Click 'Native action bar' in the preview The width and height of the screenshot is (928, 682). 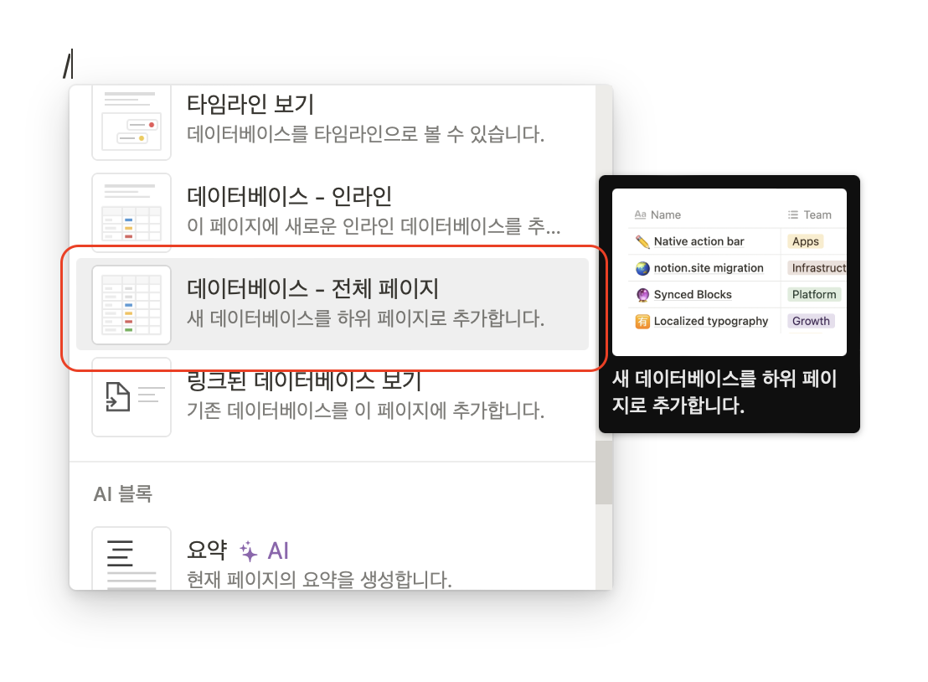[x=699, y=241]
